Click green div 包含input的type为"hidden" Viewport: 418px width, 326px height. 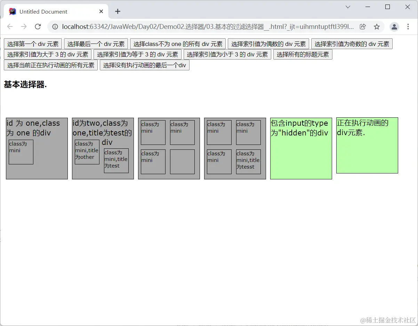(301, 148)
